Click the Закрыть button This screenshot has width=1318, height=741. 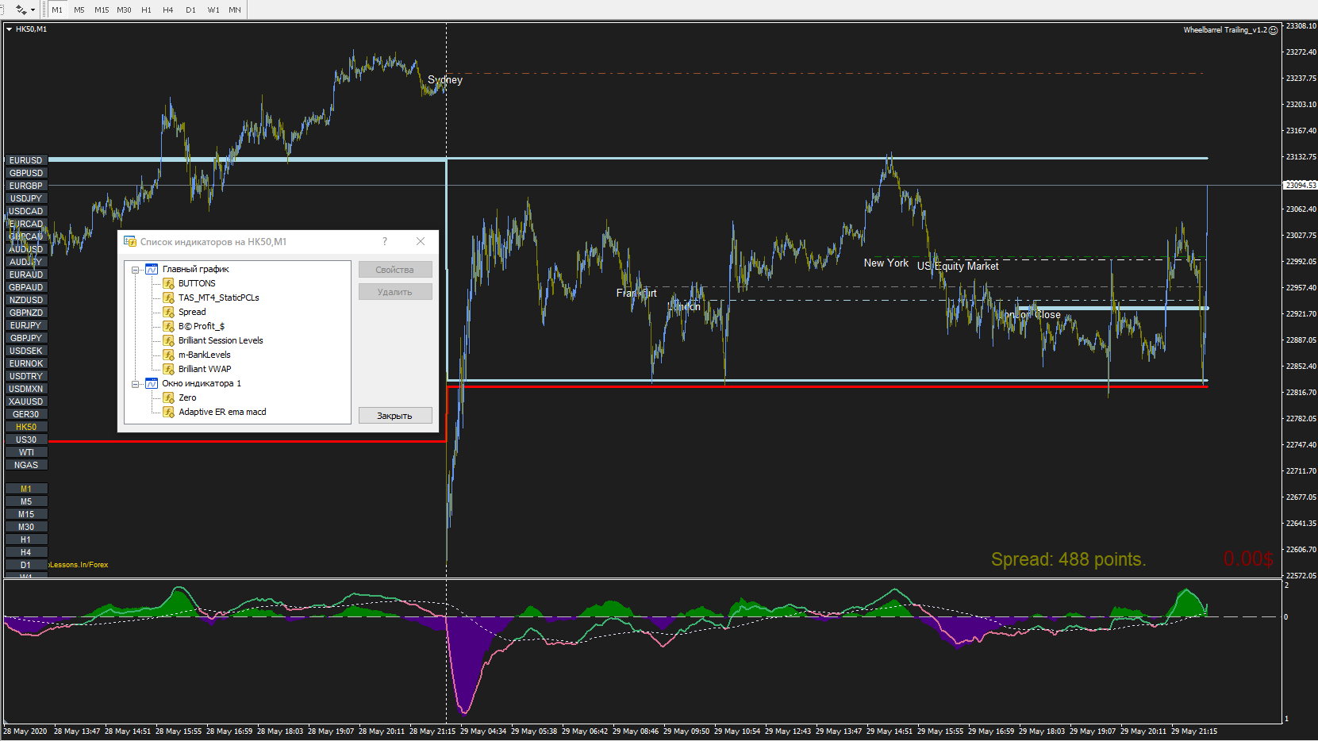(395, 416)
